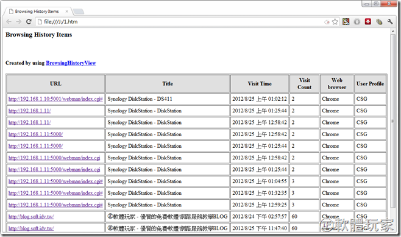Image resolution: width=401 pixels, height=237 pixels.
Task: Open blog.soft.idv.tw link visited 02:57:57
Action: (31, 217)
